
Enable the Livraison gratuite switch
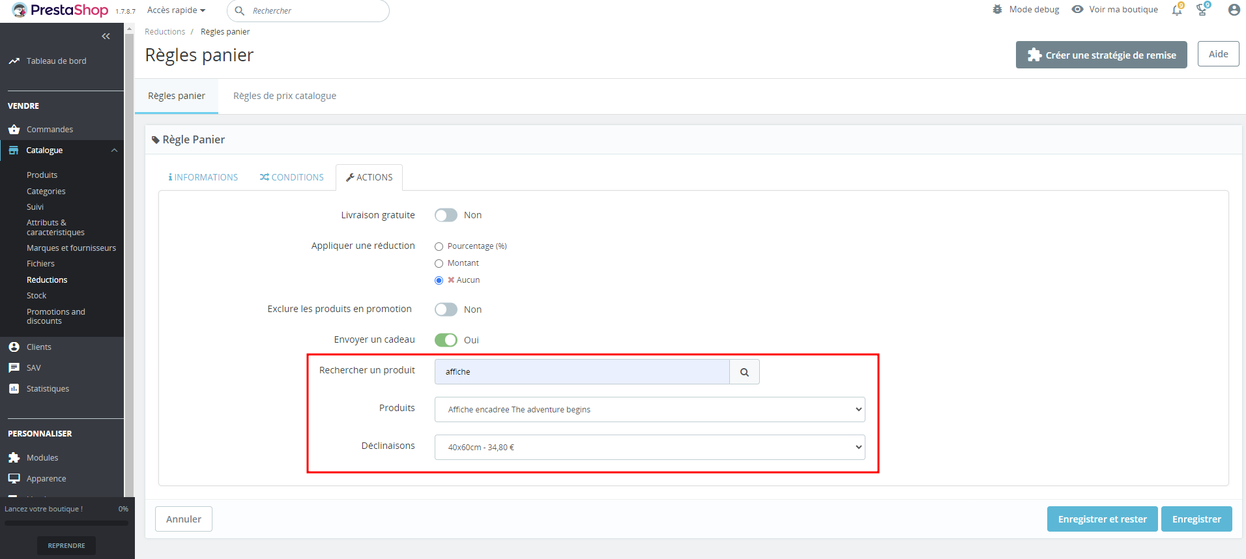(x=446, y=215)
